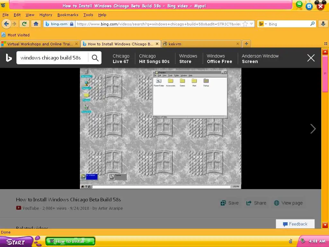Click the pink vertical scrollbar thumb
Viewport: 329px width, 247px height.
325,74
